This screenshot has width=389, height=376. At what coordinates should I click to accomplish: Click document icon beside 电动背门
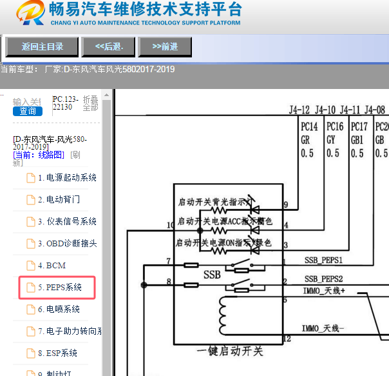coord(31,200)
